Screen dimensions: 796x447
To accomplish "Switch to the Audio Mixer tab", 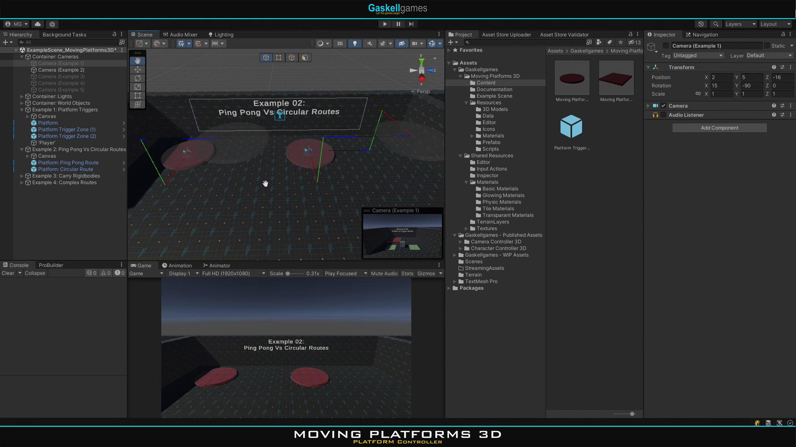I will tap(180, 34).
